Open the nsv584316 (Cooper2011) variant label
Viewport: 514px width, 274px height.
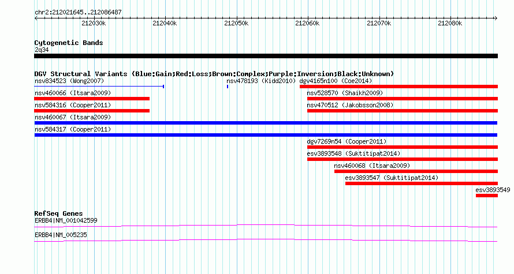[73, 105]
